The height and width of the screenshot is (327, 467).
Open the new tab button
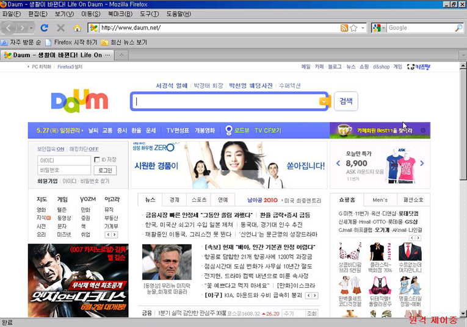tap(121, 55)
